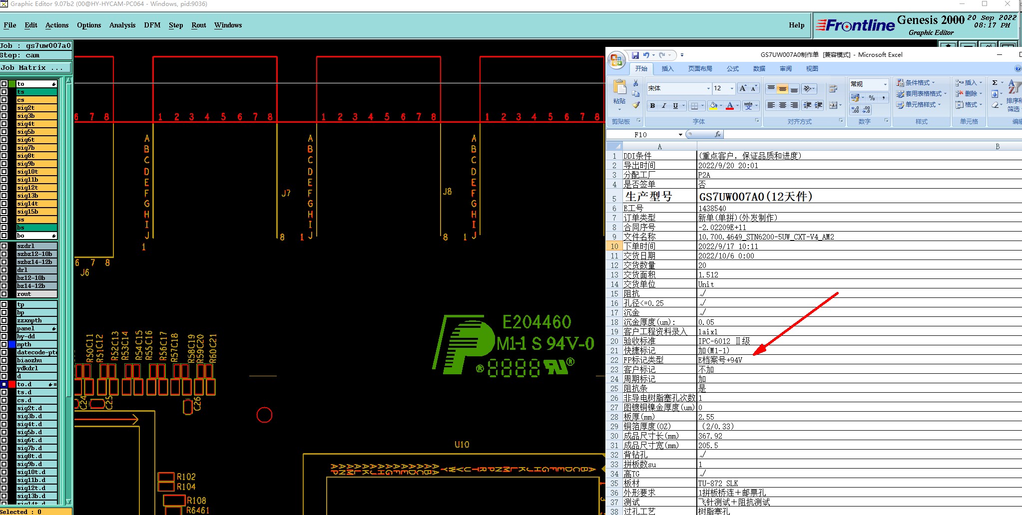
Task: Click the red font color swatch
Action: tap(730, 105)
